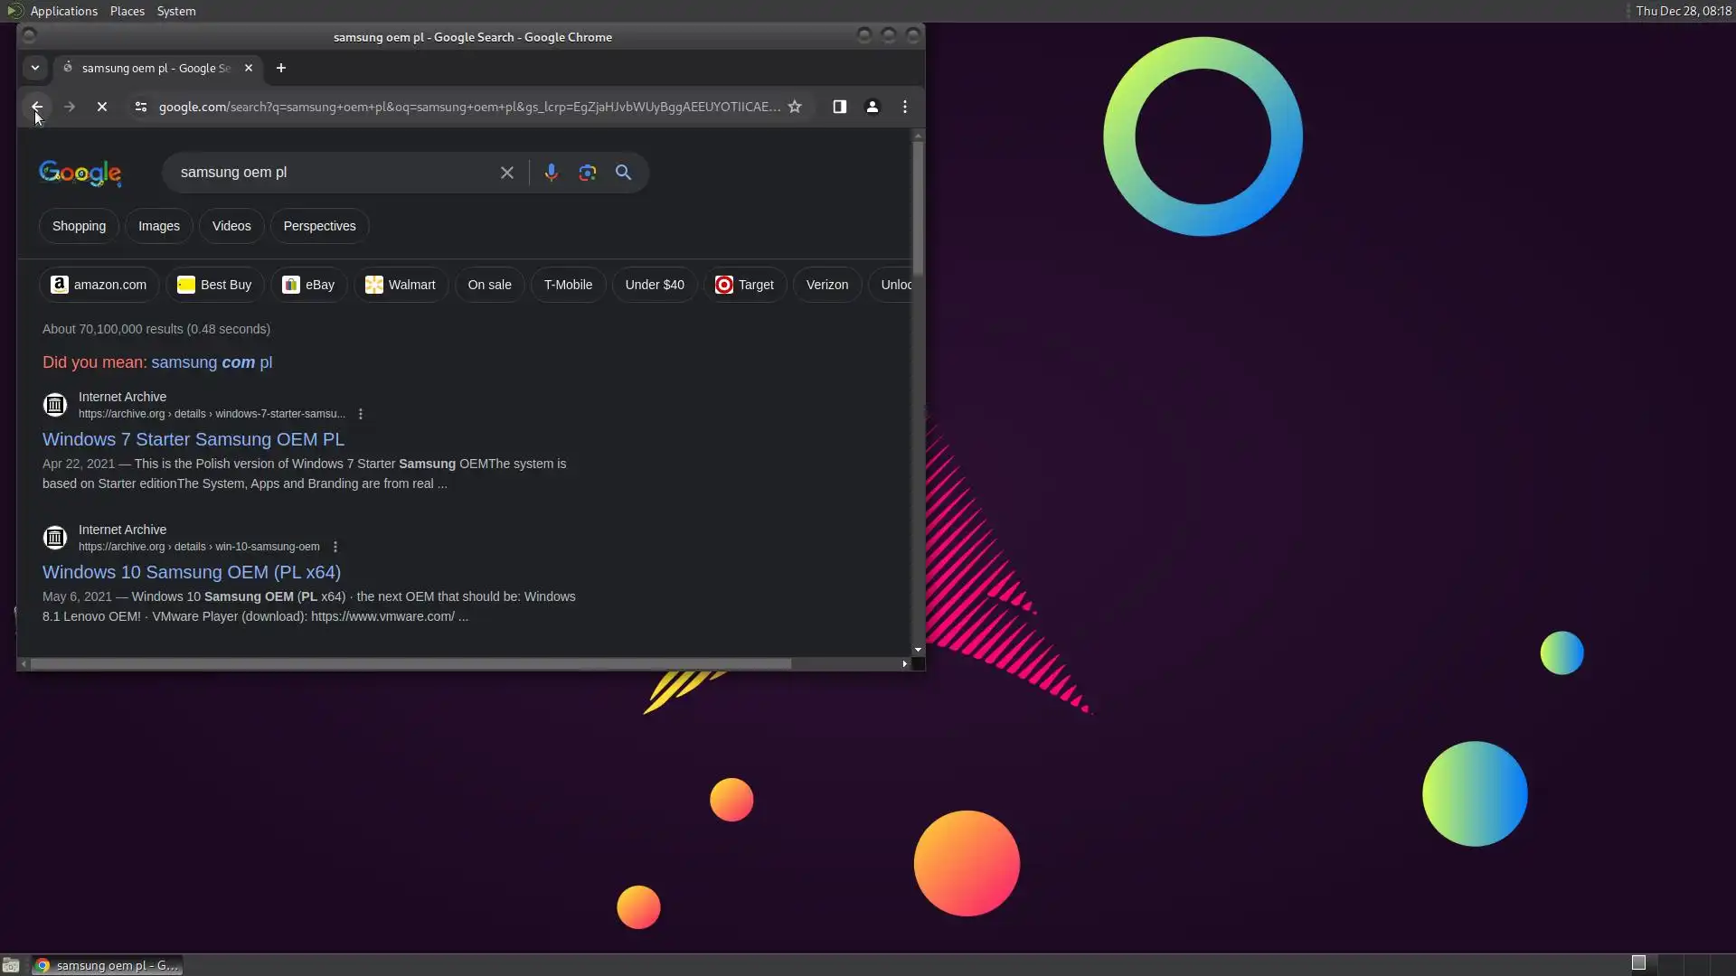Toggle the amazon.com filter chip
The height and width of the screenshot is (976, 1736).
99,285
